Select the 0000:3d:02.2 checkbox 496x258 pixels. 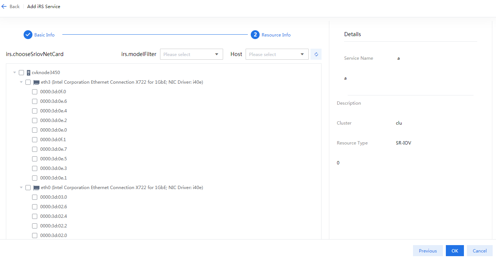(x=35, y=226)
